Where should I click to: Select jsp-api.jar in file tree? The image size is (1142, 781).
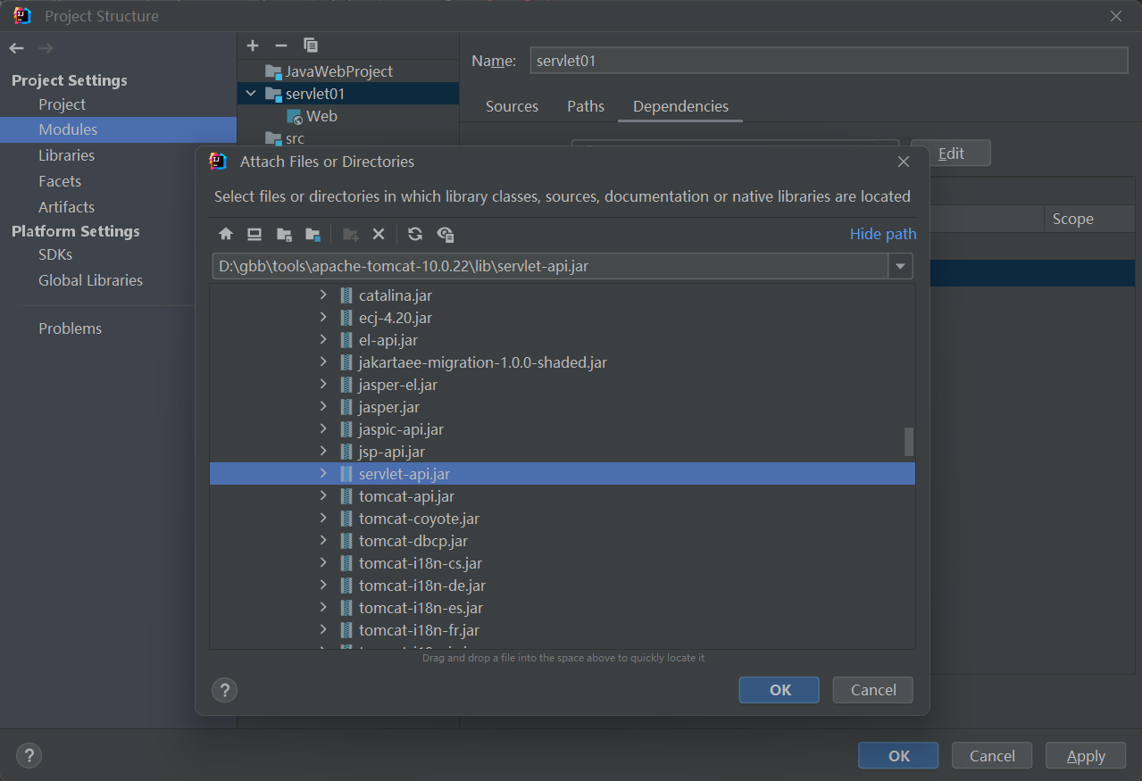[392, 452]
